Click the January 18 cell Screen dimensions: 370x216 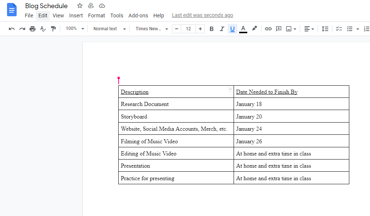point(291,104)
